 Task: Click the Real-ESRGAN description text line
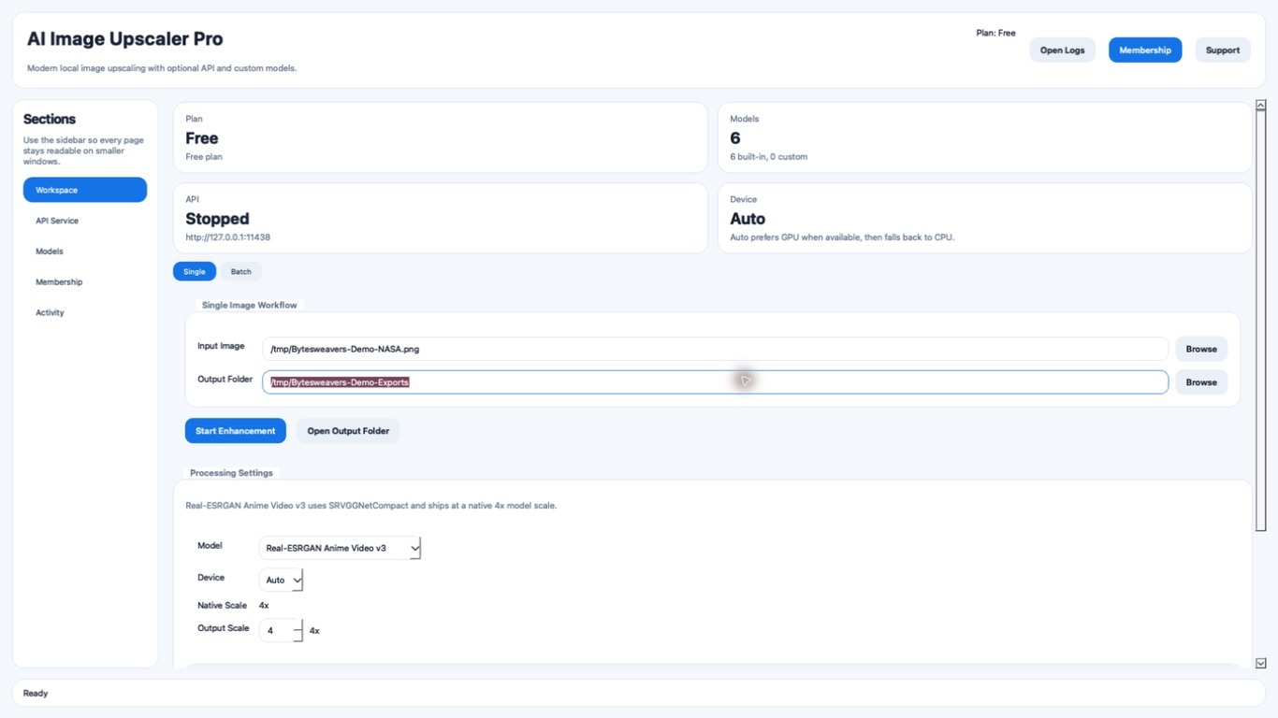[371, 506]
